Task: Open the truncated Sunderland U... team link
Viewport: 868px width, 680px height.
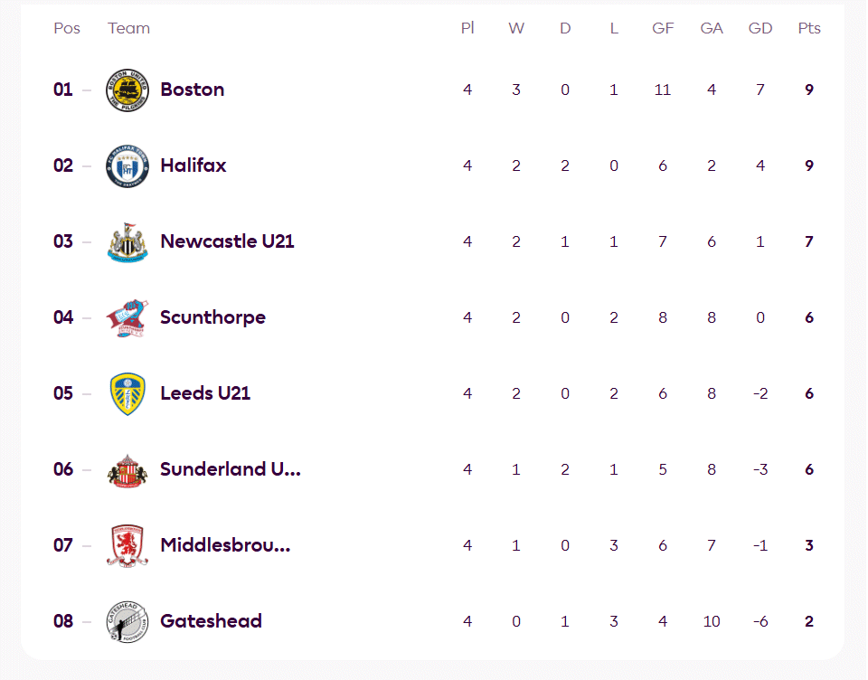Action: (231, 469)
